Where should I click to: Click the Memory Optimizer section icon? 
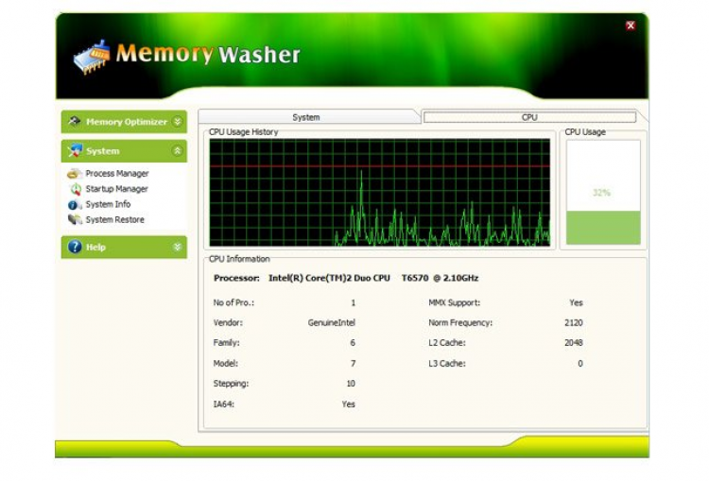point(74,121)
